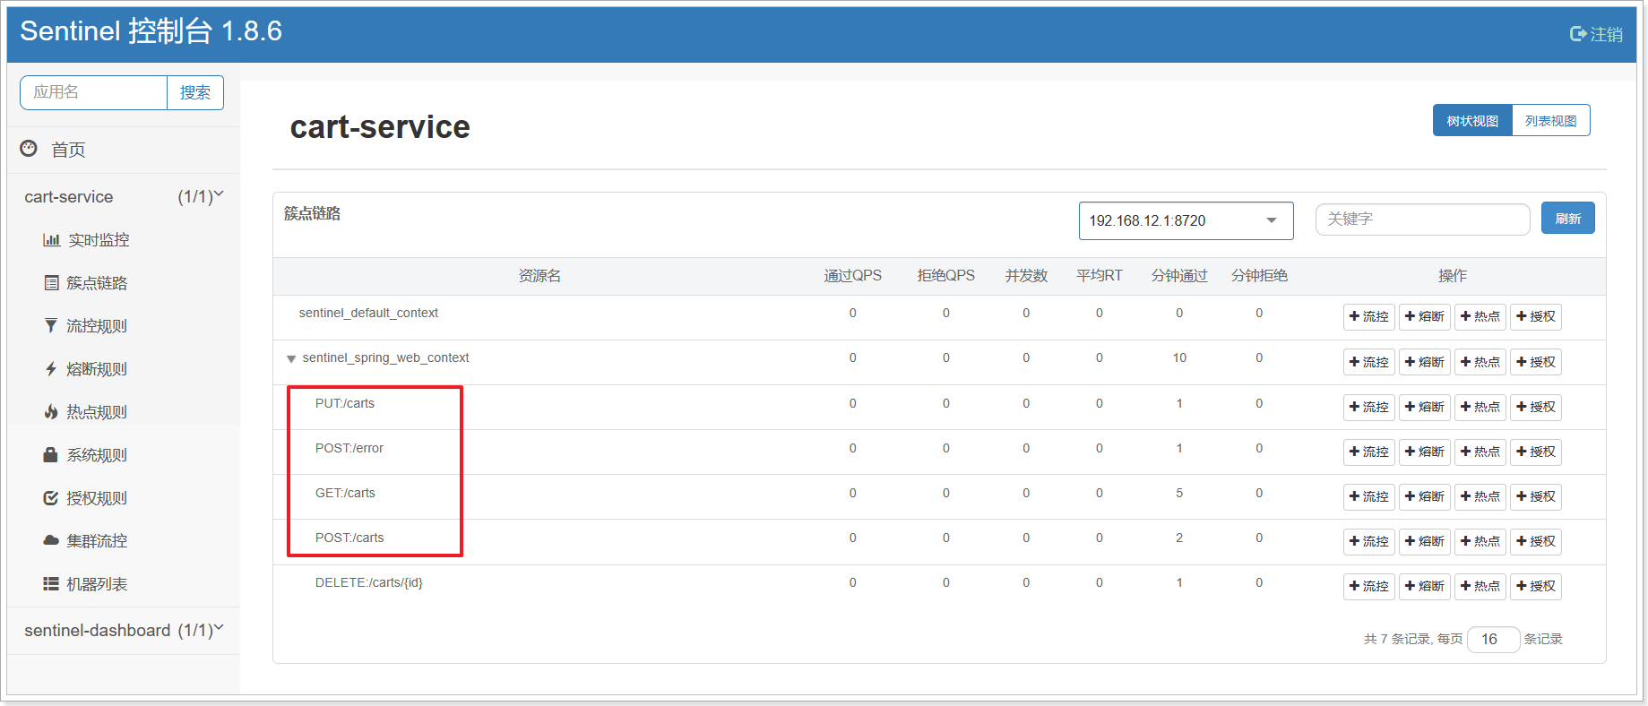
Task: Click the page size field showing 16
Action: pos(1493,639)
